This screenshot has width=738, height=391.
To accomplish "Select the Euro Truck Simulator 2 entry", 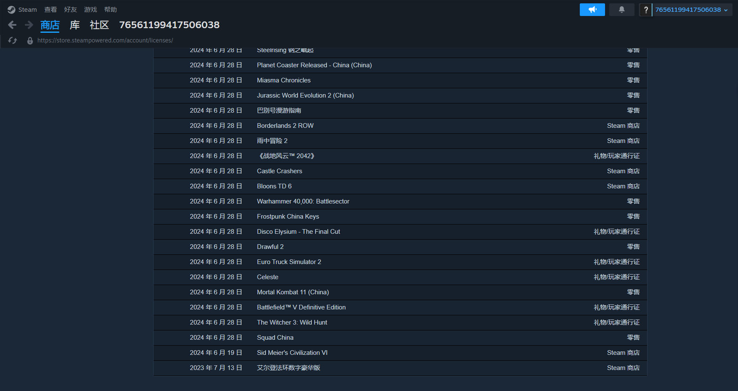I will tap(400, 262).
